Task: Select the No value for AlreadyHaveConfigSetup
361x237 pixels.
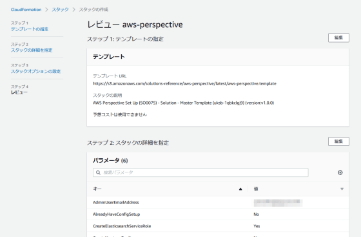Action: [x=257, y=214]
